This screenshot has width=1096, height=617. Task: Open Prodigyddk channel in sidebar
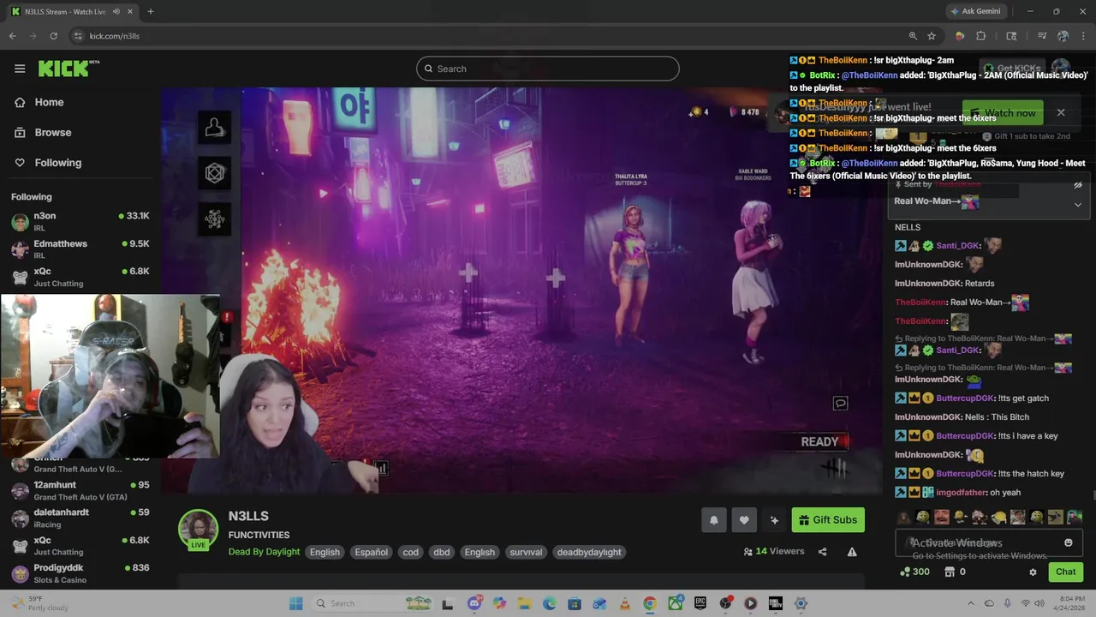coord(80,572)
